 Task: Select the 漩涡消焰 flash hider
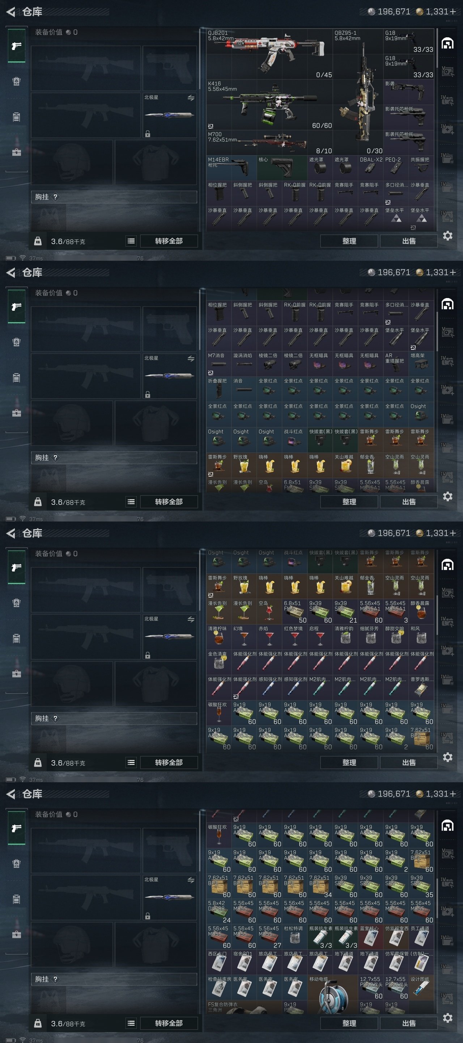(x=244, y=364)
